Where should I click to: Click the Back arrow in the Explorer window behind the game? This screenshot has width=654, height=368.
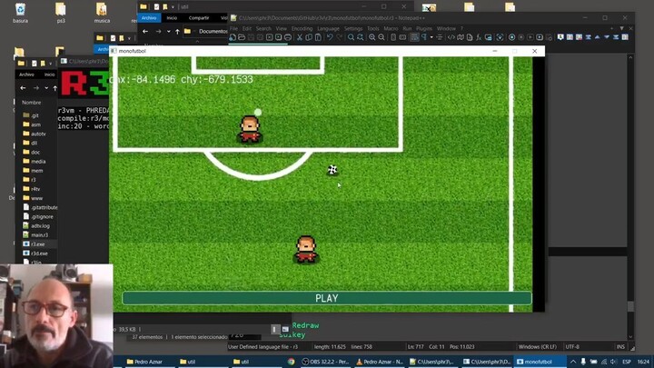pyautogui.click(x=23, y=88)
